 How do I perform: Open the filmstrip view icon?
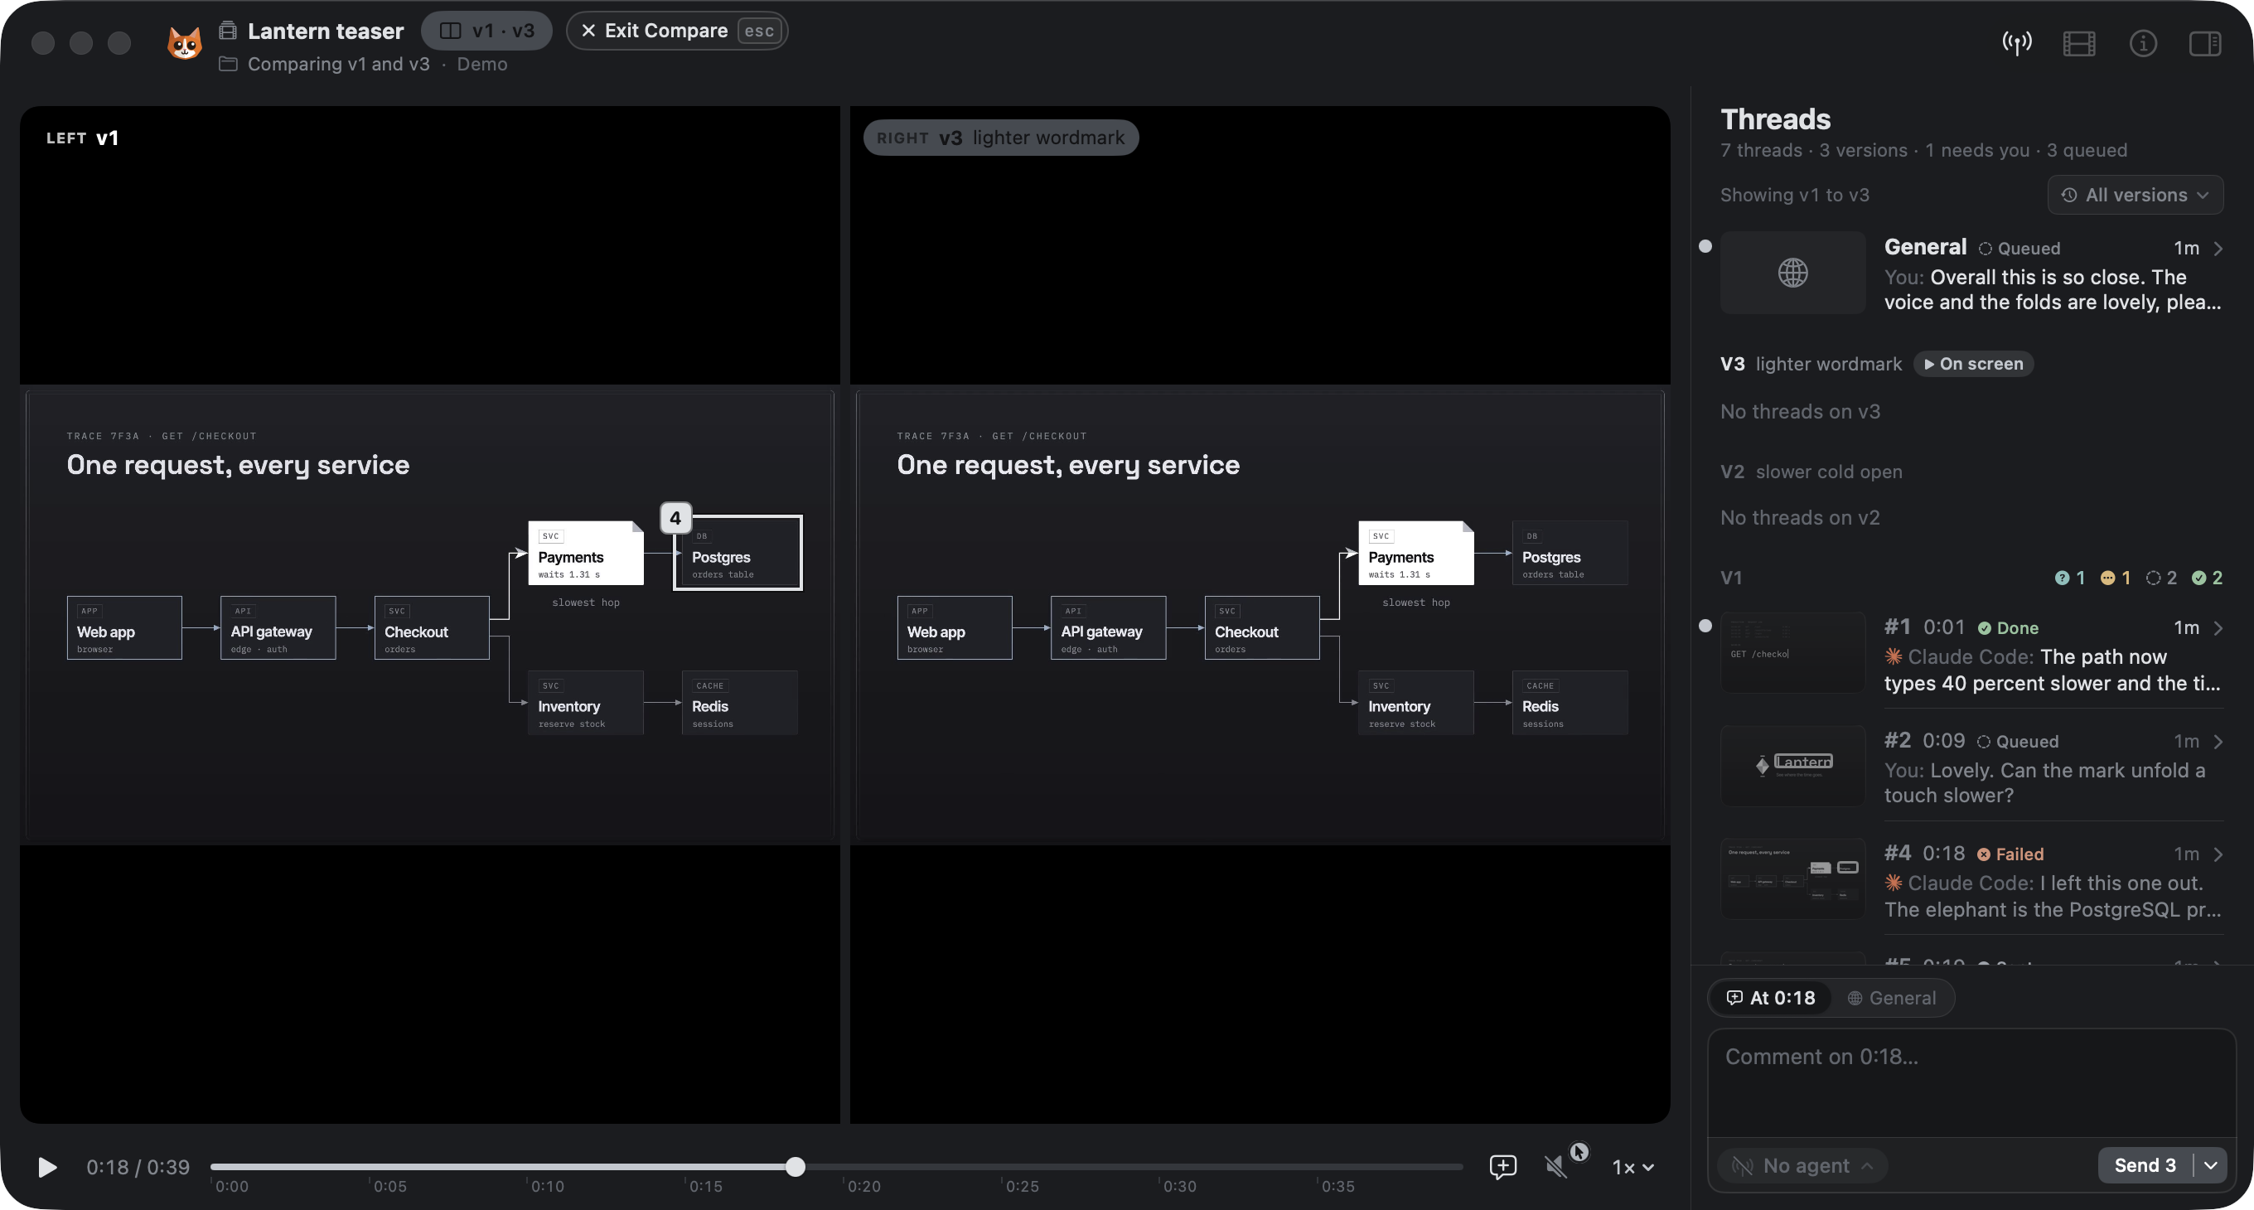(x=2079, y=43)
